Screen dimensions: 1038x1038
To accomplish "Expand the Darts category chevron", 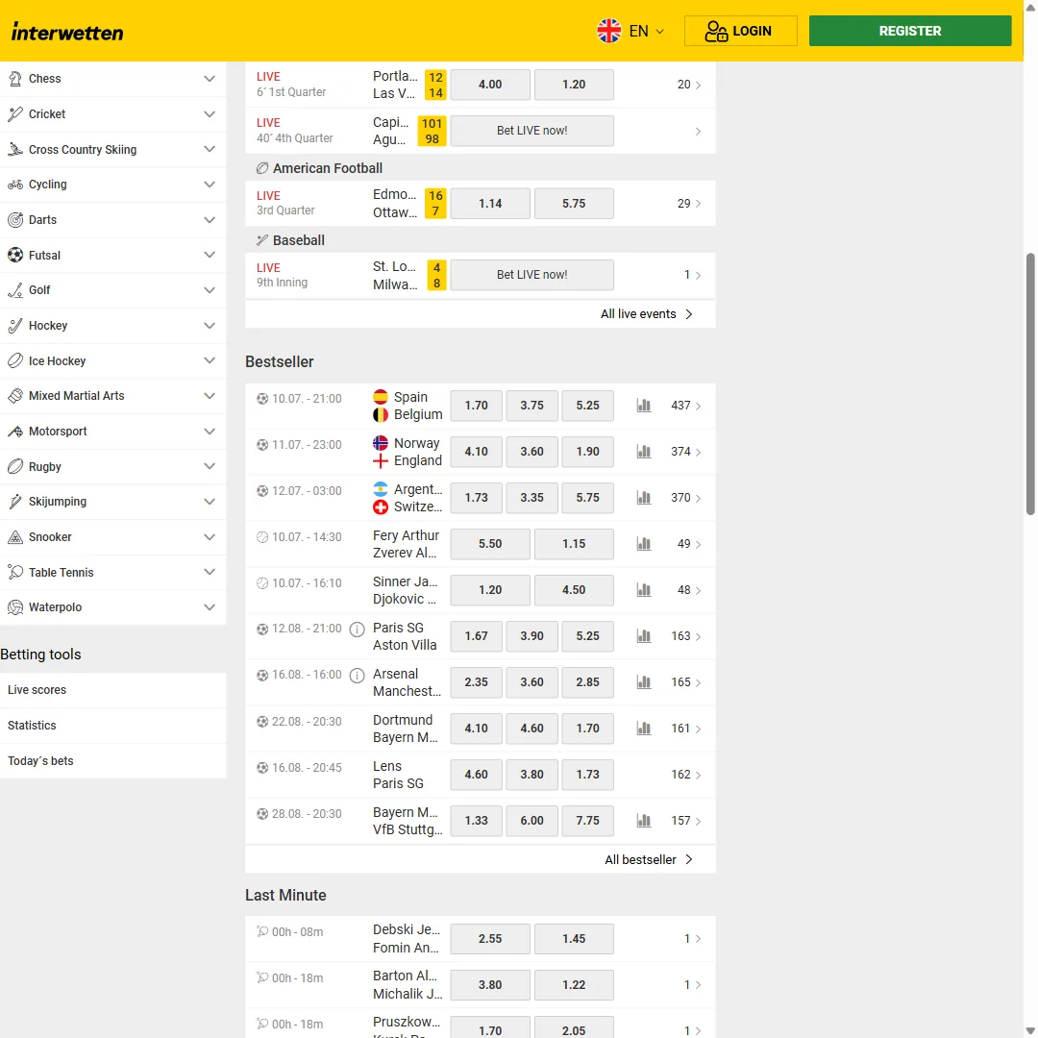I will (210, 220).
